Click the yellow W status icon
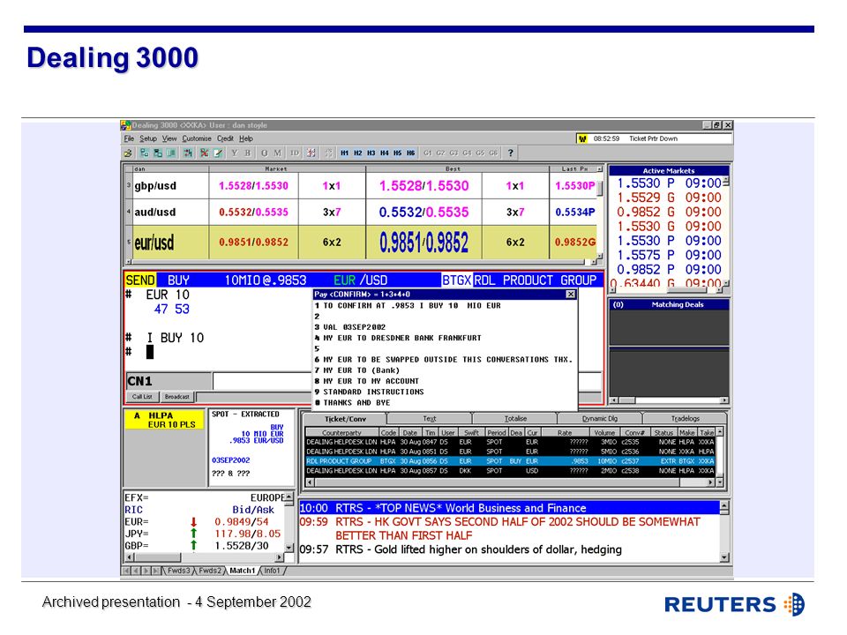 tap(582, 138)
